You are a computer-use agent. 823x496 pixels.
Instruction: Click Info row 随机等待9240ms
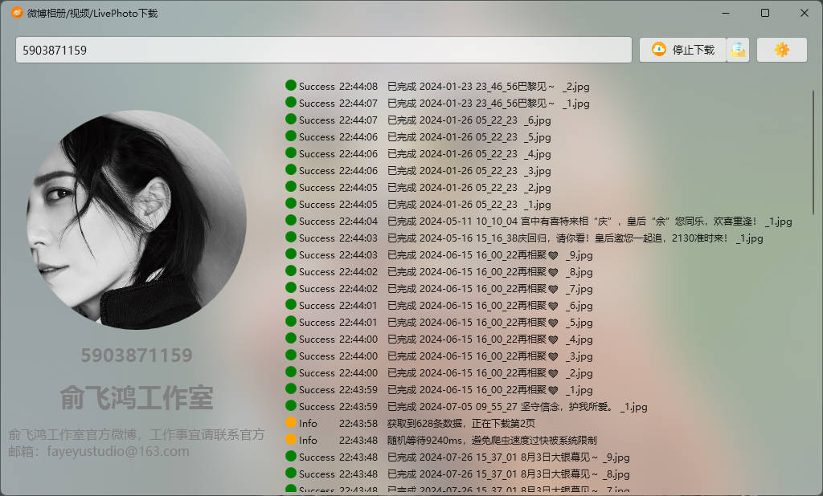click(x=441, y=440)
